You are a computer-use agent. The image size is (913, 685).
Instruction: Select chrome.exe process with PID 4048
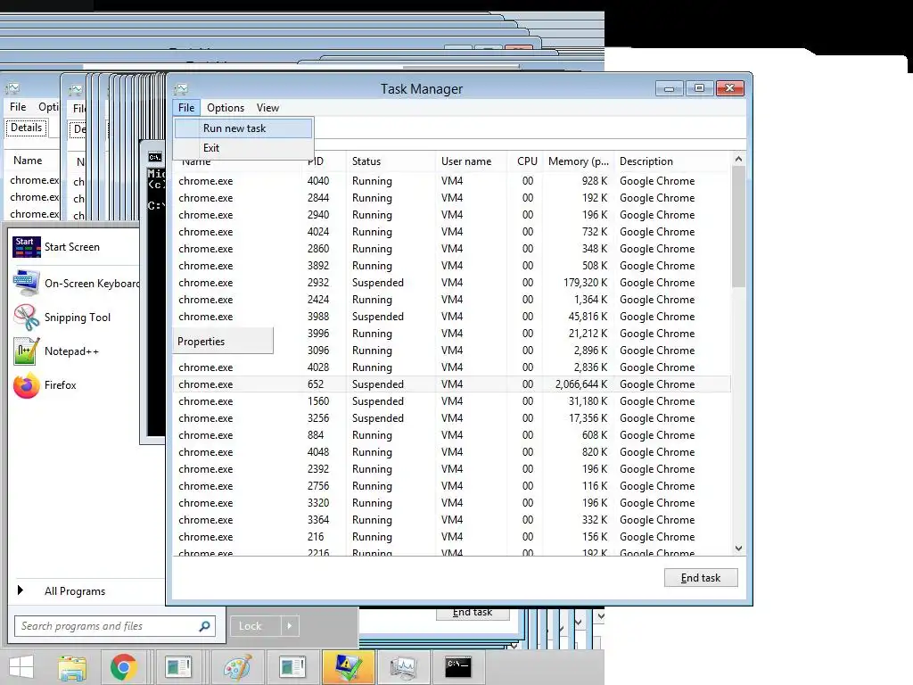(x=451, y=452)
